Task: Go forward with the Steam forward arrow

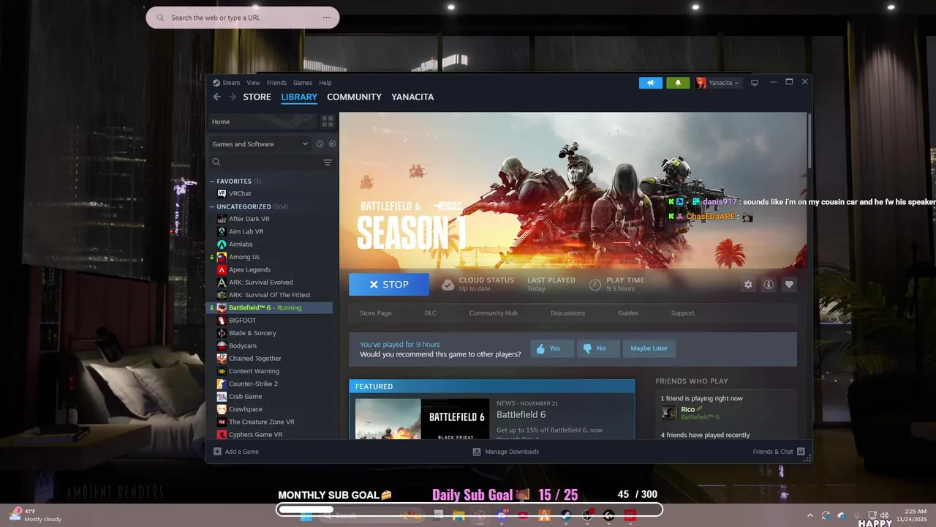Action: click(233, 97)
